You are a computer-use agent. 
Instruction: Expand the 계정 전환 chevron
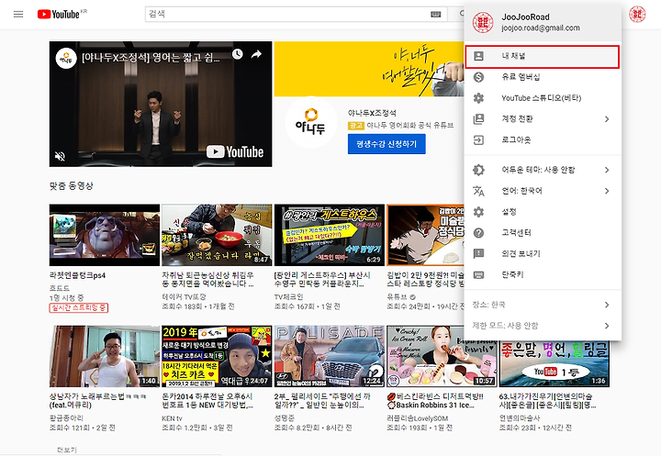tap(607, 119)
